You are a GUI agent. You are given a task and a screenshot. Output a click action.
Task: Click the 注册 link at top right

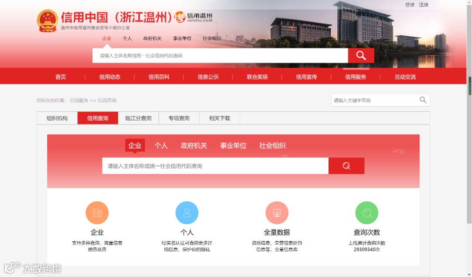[x=423, y=4]
